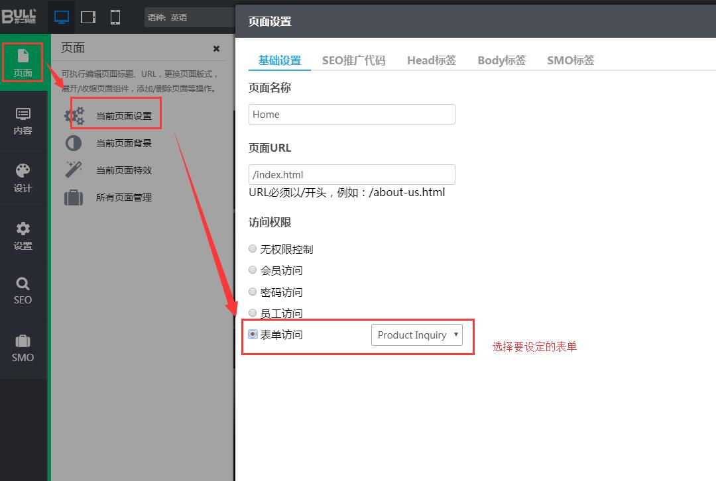The width and height of the screenshot is (716, 481).
Task: Open the Body标签 tab
Action: 501,60
